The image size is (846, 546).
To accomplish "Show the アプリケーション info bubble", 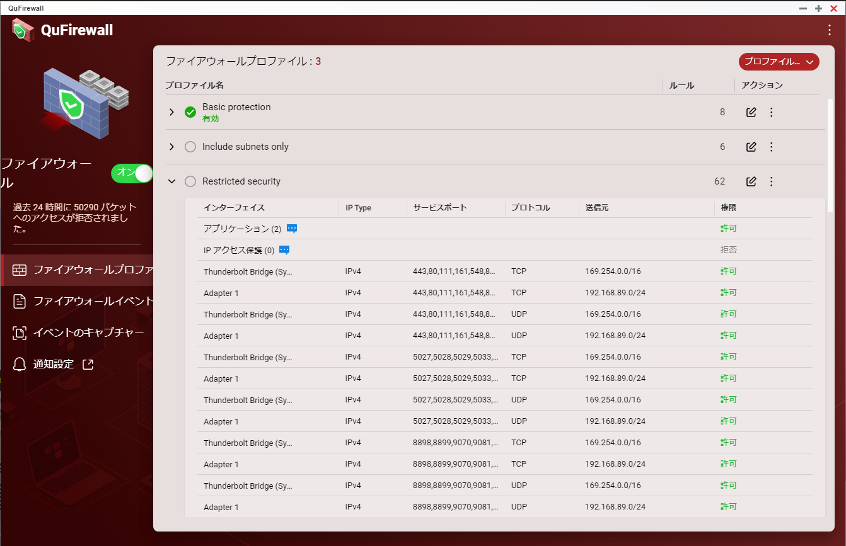I will (292, 229).
